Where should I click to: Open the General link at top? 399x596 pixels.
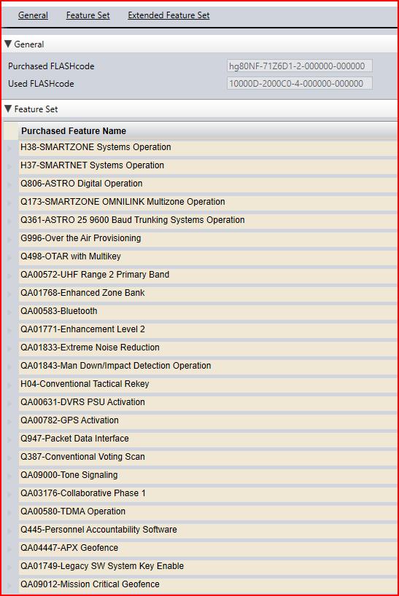33,15
